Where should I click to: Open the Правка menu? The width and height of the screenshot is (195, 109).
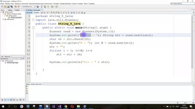(7, 4)
